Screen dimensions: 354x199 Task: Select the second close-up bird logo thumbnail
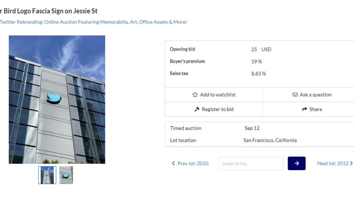(x=66, y=175)
